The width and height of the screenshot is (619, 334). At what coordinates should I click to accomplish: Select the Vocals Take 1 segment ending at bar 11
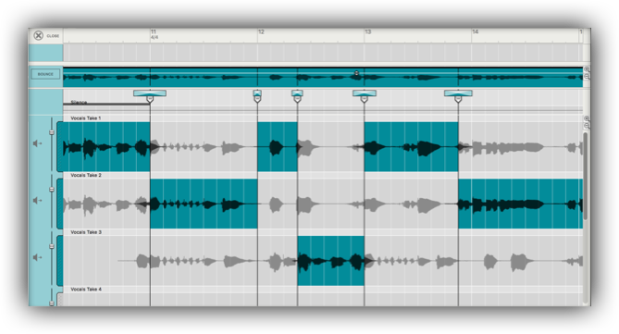click(106, 146)
